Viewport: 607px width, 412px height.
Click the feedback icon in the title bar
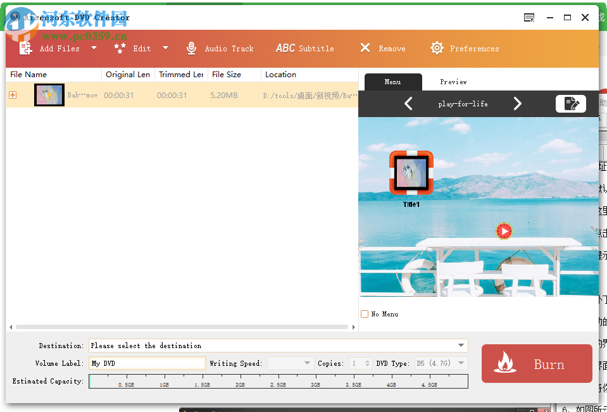[x=529, y=18]
